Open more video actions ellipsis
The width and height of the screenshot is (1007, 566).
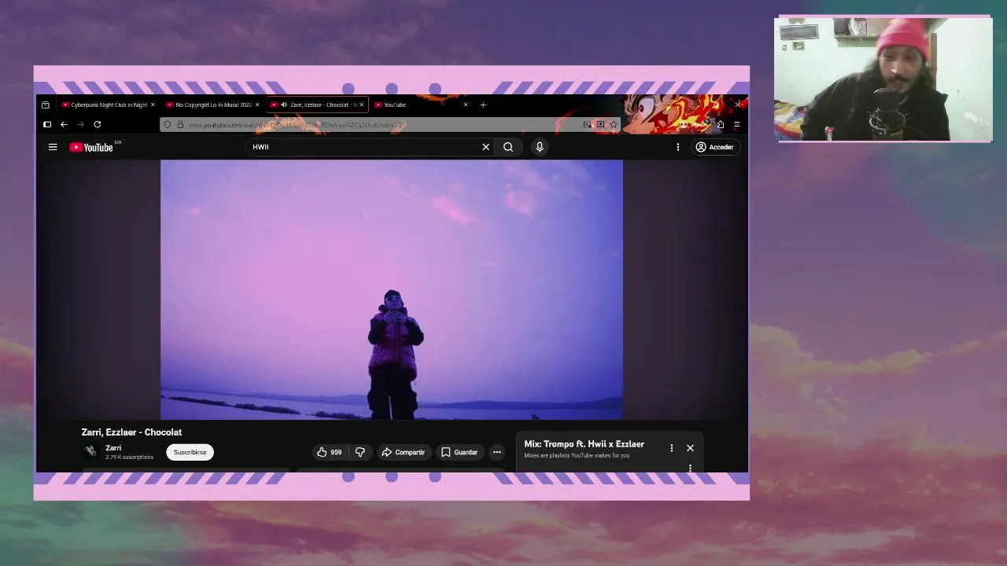(x=496, y=452)
